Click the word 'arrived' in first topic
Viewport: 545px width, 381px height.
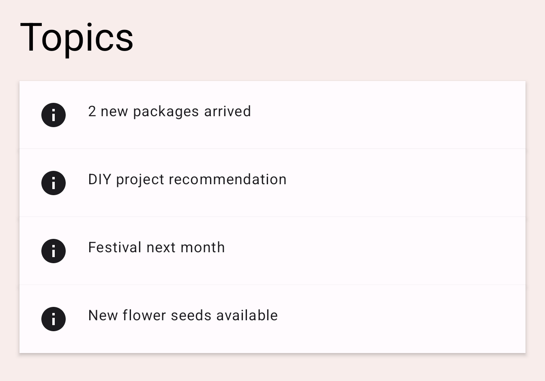click(x=227, y=111)
